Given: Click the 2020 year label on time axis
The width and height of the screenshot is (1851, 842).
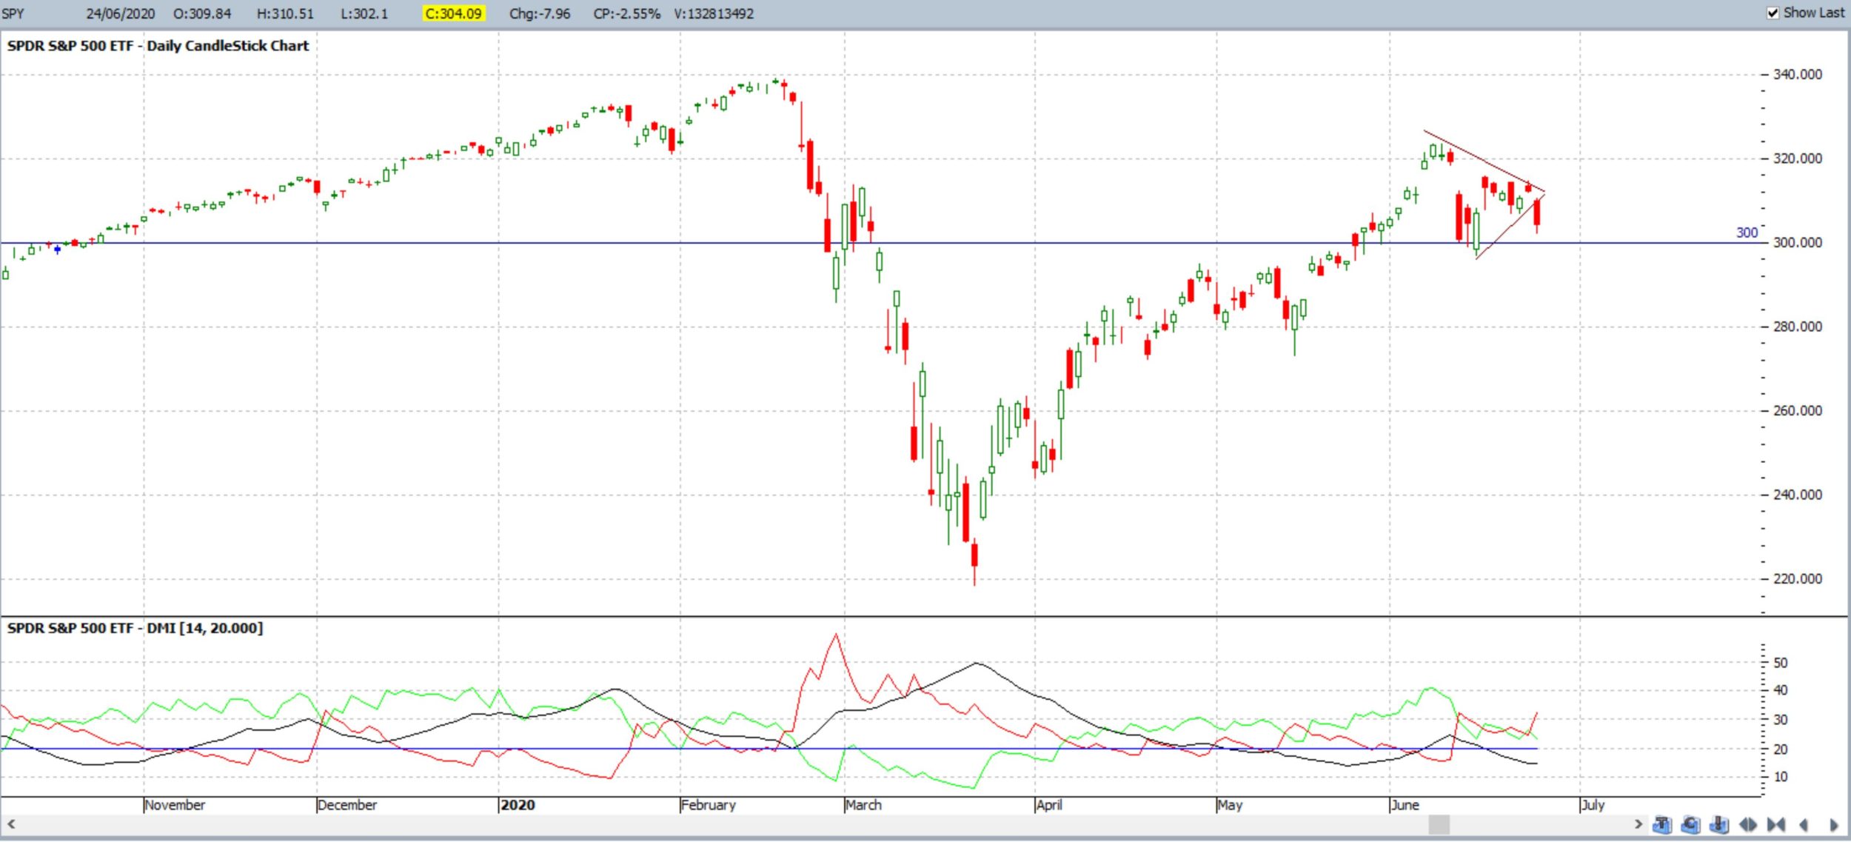Looking at the screenshot, I should (x=518, y=805).
